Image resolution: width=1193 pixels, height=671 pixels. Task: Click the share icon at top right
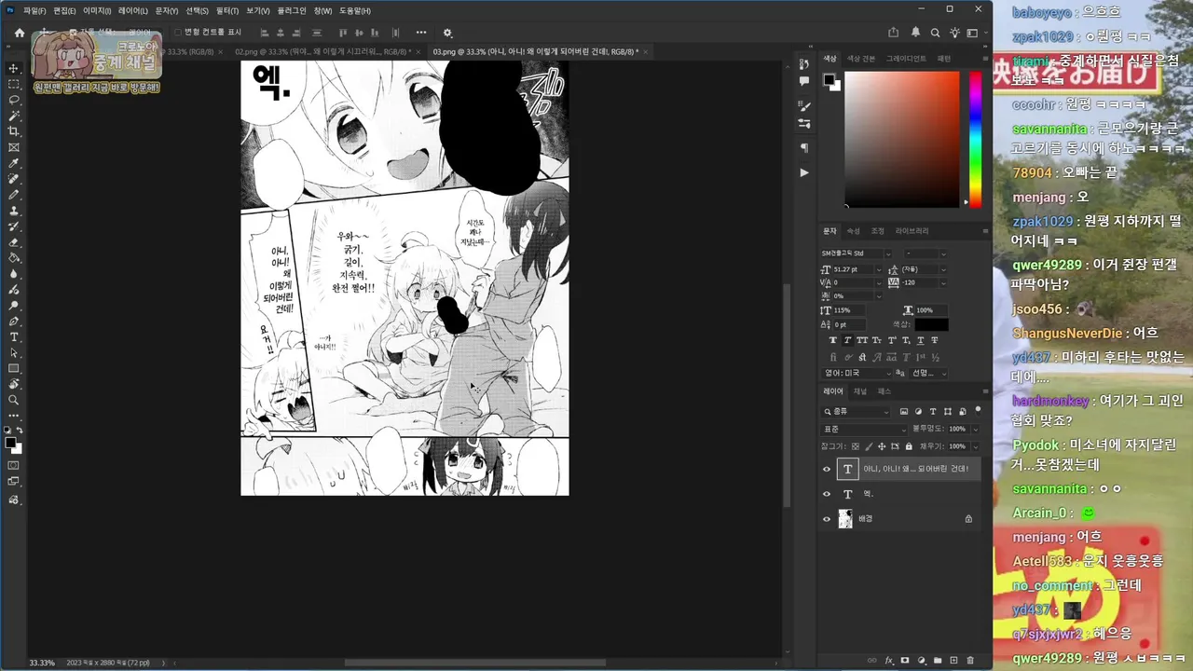click(894, 33)
